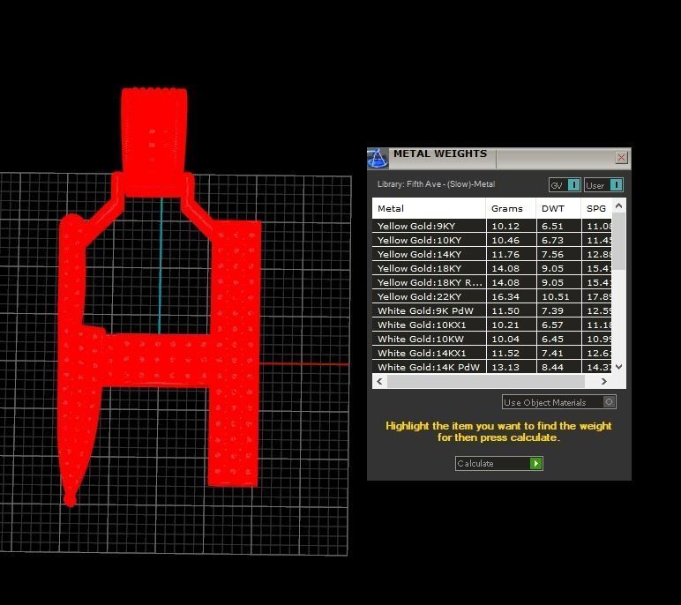Click the 6.51 DWT cell
Viewport: 681px width, 605px height.
coord(558,226)
